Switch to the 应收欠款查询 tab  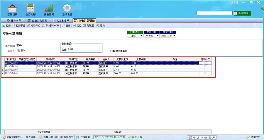tap(37, 21)
